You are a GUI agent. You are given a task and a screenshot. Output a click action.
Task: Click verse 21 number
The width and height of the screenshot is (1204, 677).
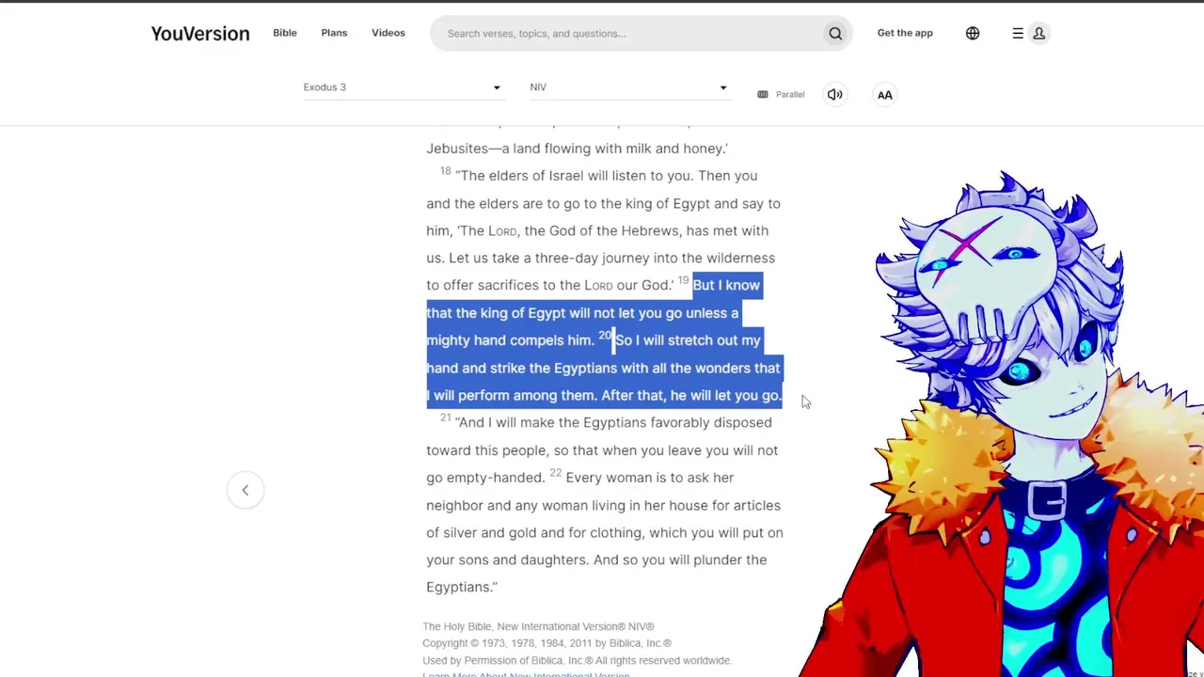click(x=445, y=417)
